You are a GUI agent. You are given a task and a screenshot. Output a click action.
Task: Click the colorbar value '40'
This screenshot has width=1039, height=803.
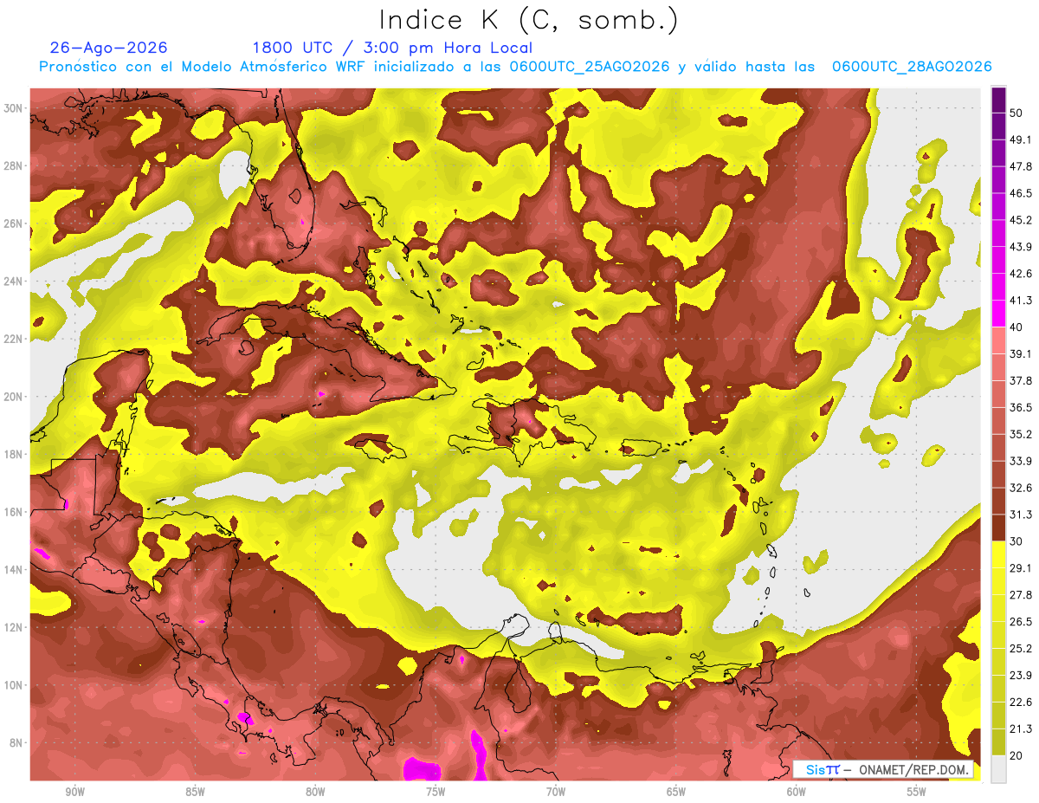point(1016,327)
